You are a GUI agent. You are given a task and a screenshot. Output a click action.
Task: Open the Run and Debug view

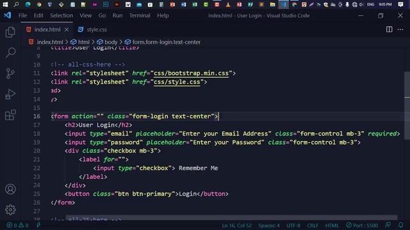(10, 94)
